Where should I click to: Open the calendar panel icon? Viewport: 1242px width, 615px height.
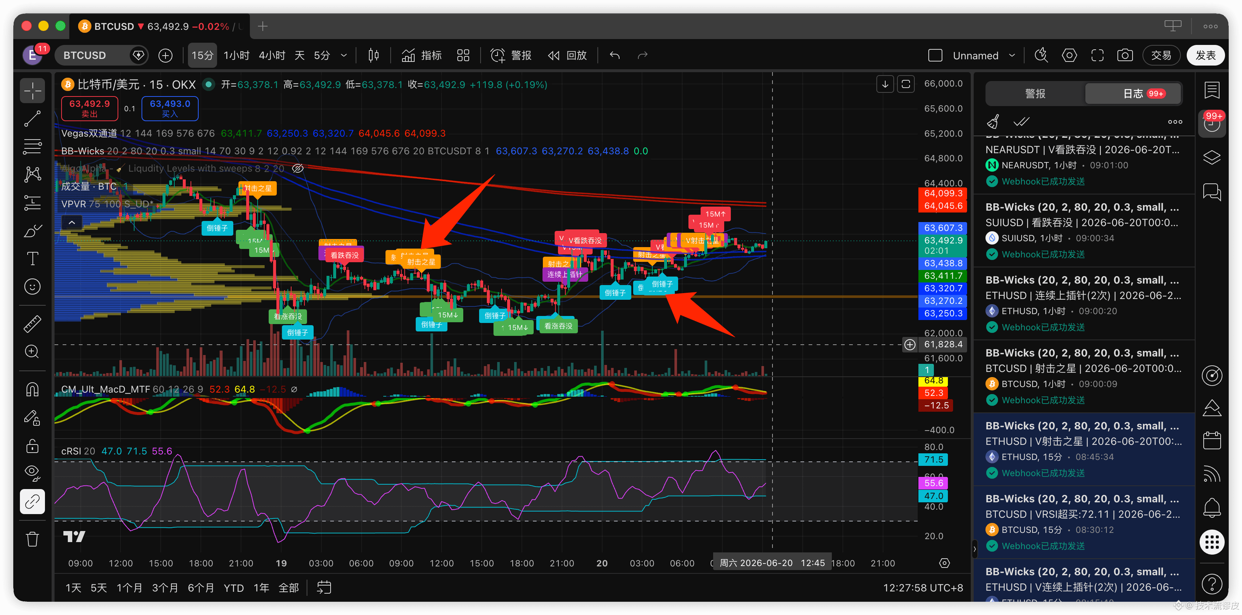pyautogui.click(x=1212, y=440)
